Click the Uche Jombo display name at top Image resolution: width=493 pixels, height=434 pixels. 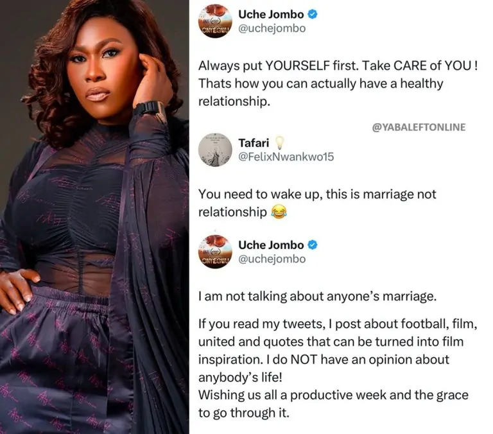click(271, 14)
